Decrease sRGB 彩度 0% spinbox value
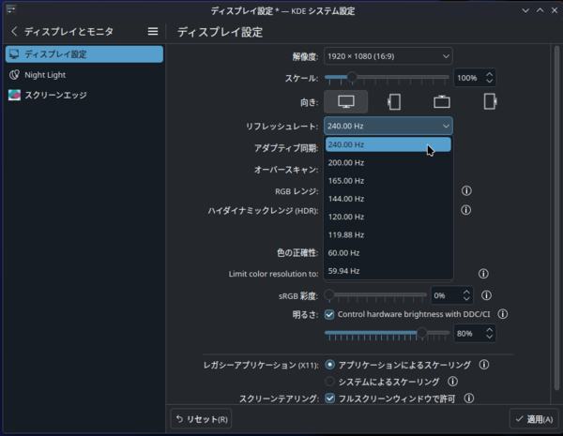Viewport: 563px width, 436px height. pos(466,299)
